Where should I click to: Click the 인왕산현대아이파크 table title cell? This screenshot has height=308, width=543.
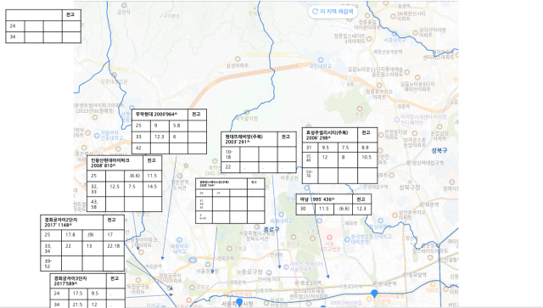[115, 163]
